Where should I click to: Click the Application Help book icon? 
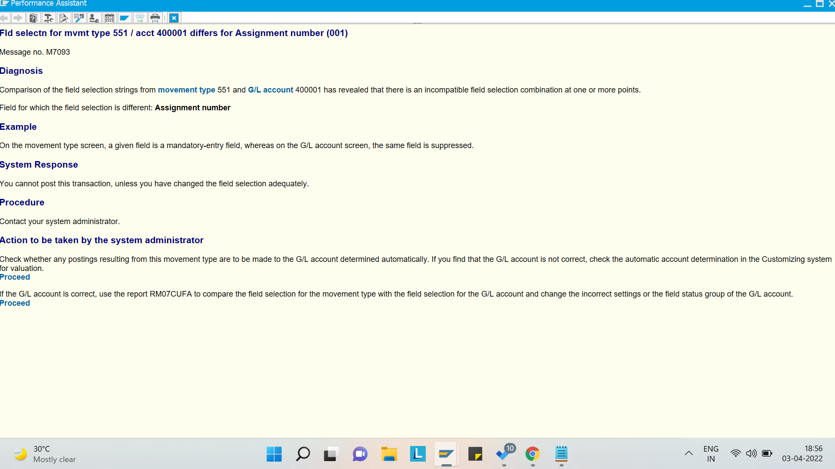tap(33, 18)
